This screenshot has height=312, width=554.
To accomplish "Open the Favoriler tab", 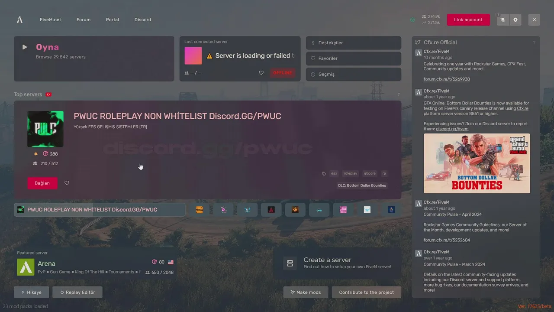I will coord(354,58).
